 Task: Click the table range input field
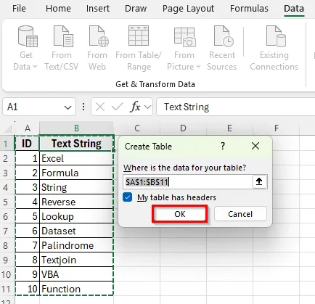[x=187, y=181]
